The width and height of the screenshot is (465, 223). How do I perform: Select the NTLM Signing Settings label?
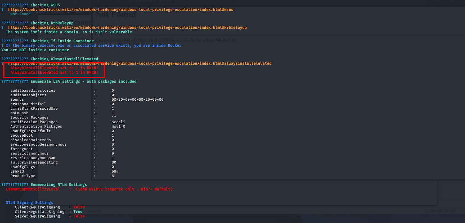(29, 203)
